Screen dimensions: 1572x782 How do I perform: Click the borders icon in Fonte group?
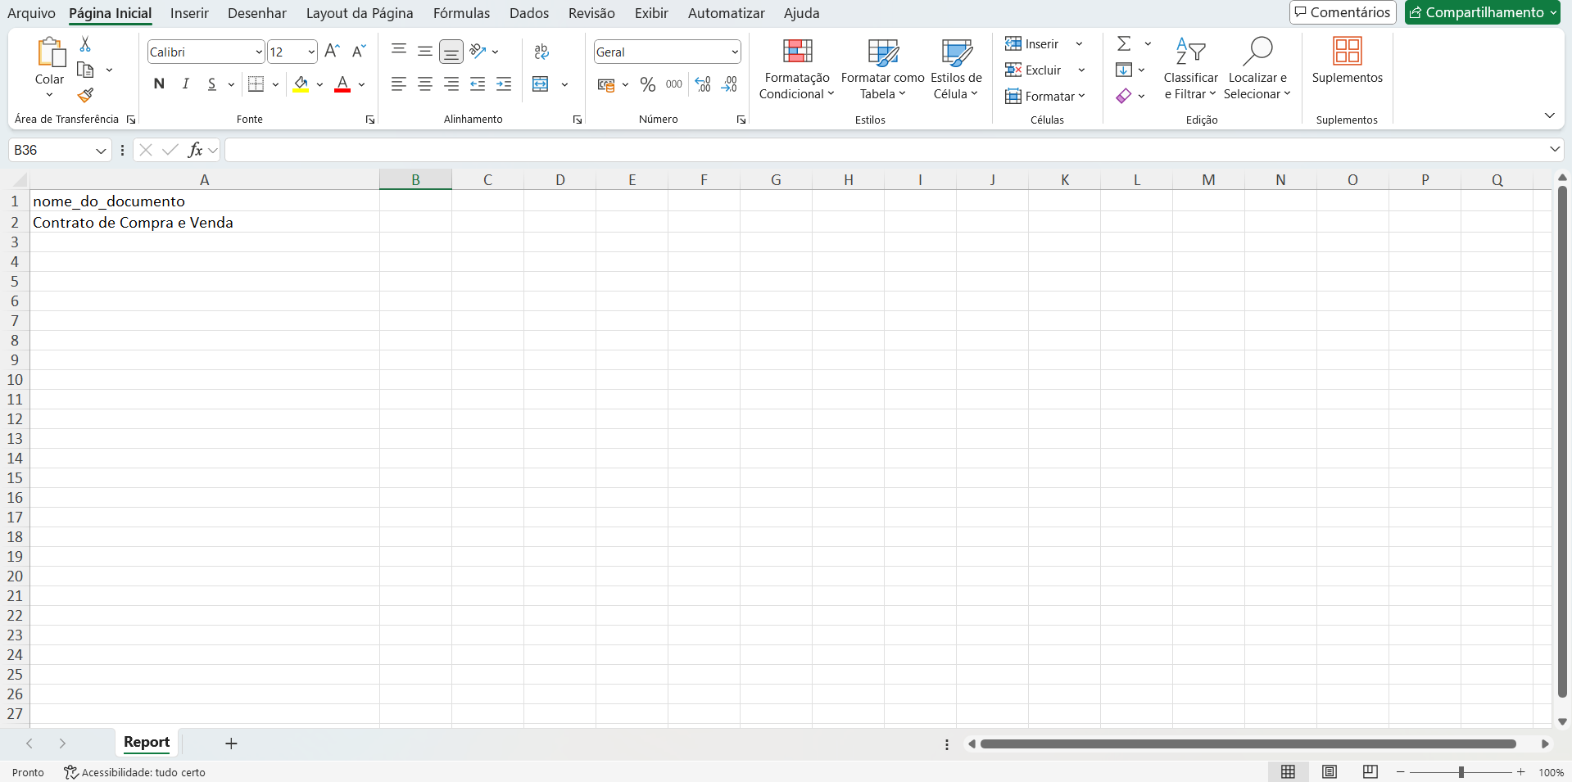[x=256, y=84]
